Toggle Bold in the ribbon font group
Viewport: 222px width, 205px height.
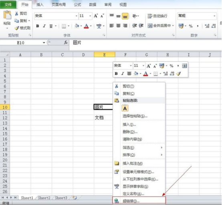pos(38,26)
